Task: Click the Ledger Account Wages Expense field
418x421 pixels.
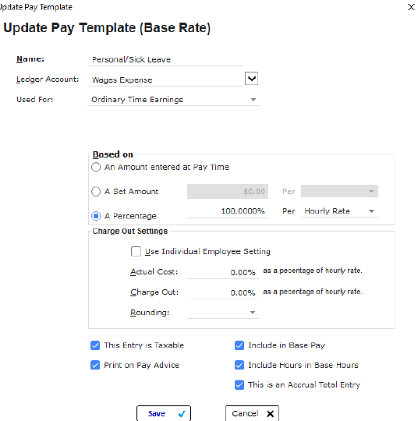Action: point(165,80)
